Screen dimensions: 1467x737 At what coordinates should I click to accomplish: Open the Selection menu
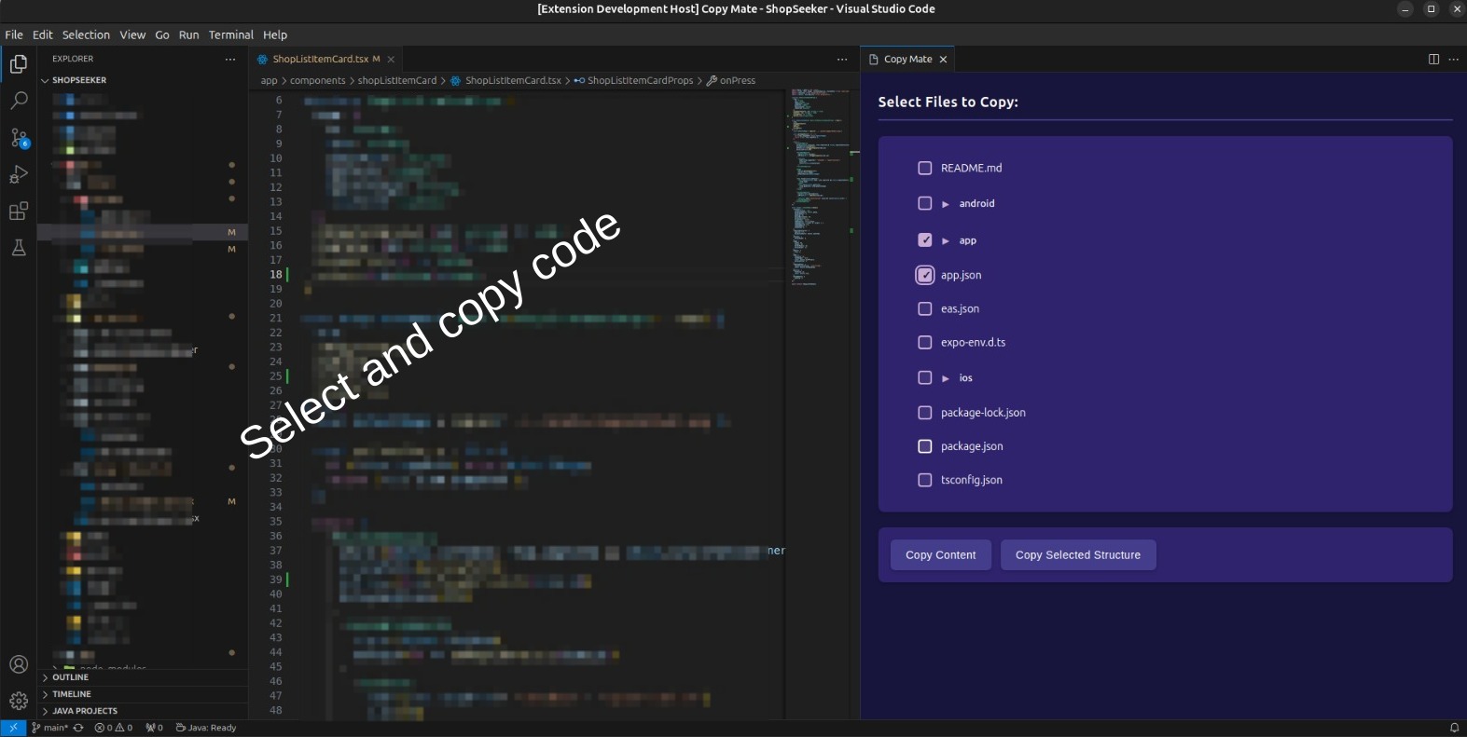tap(86, 34)
